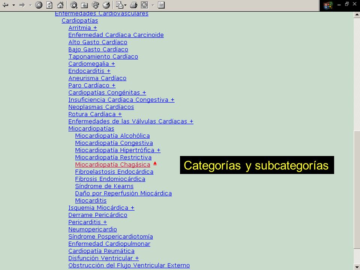The width and height of the screenshot is (360, 270).
Task: Click the Mail envelope toolbar icon
Action: [x=119, y=5]
